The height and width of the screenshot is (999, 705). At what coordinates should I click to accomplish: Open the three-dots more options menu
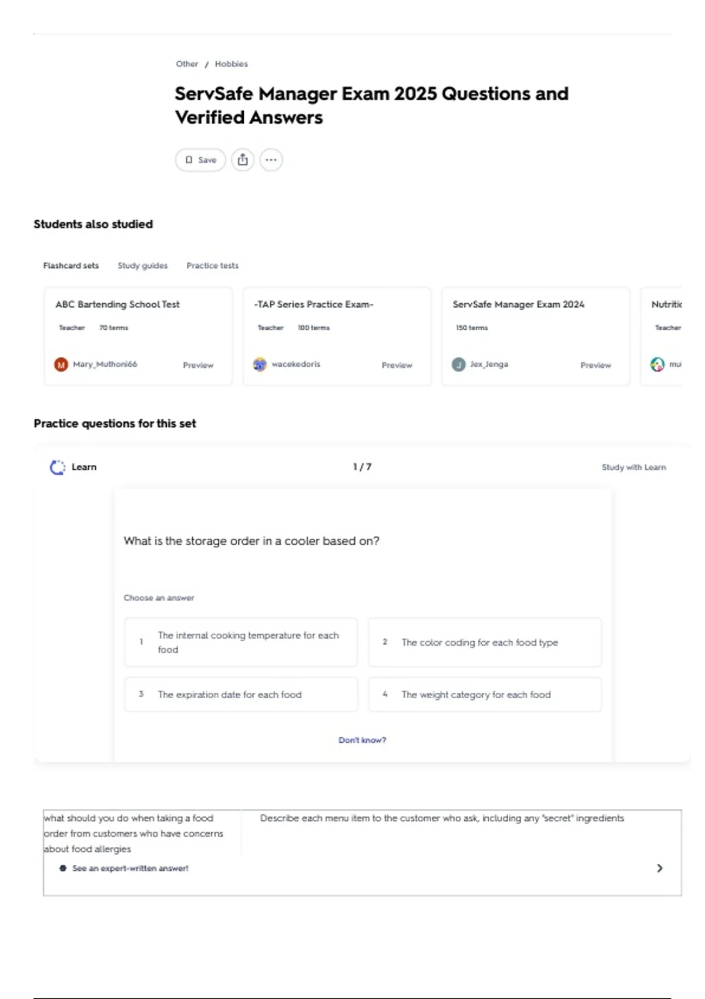[271, 160]
